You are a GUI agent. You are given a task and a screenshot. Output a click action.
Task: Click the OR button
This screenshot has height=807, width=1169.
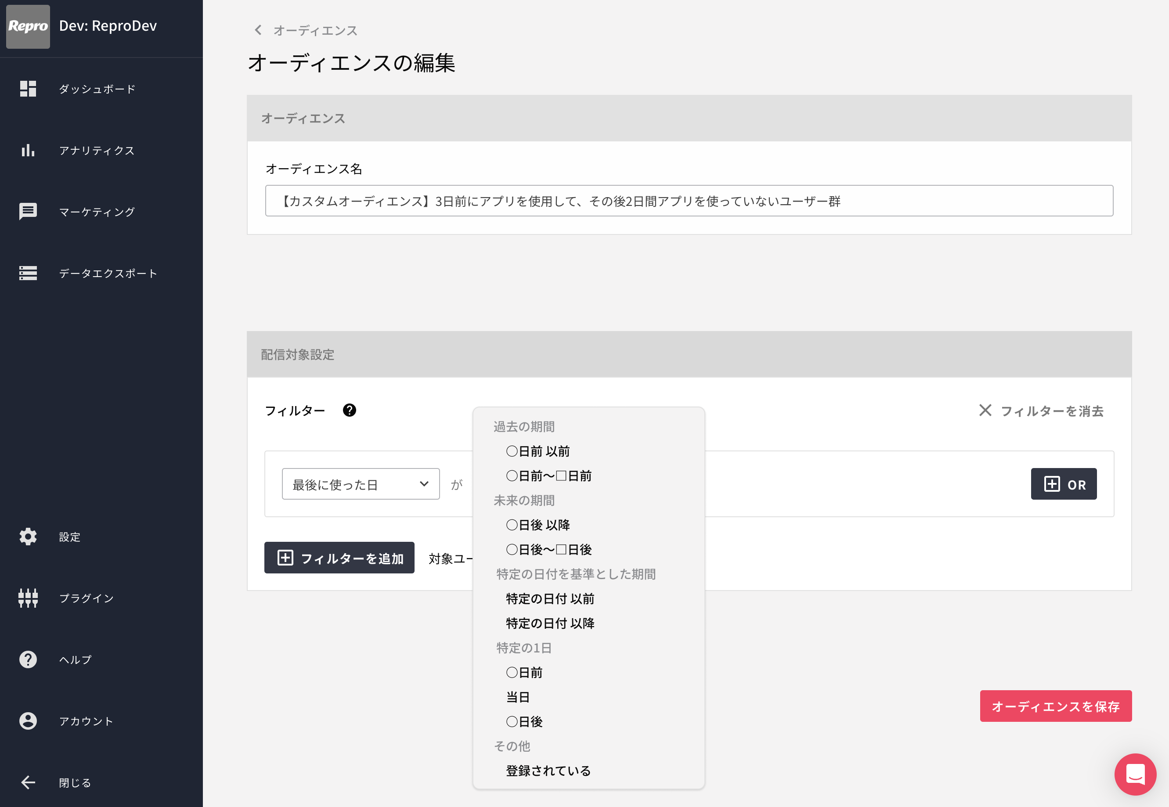coord(1064,484)
